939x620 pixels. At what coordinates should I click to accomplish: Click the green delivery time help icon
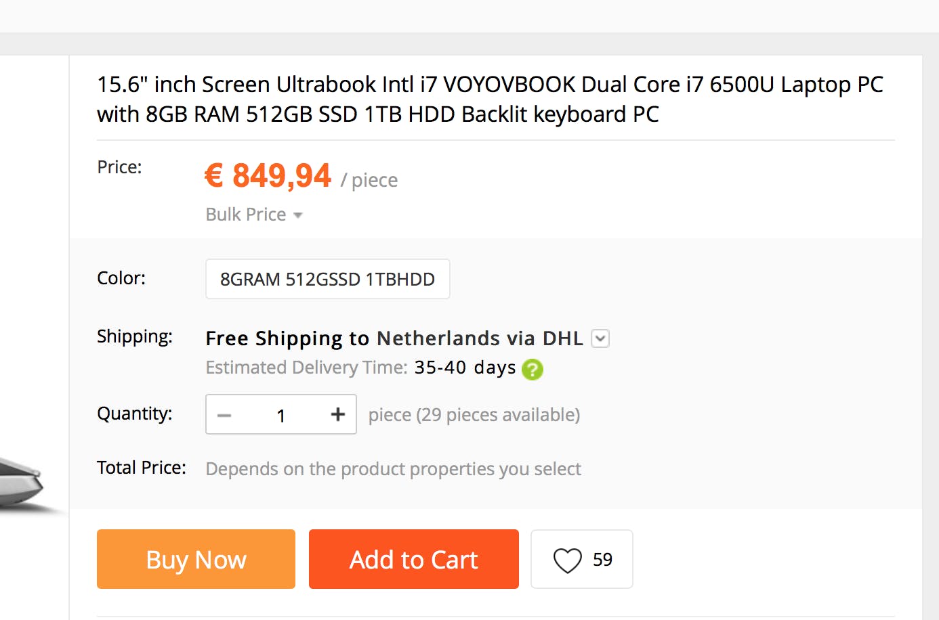tap(533, 370)
